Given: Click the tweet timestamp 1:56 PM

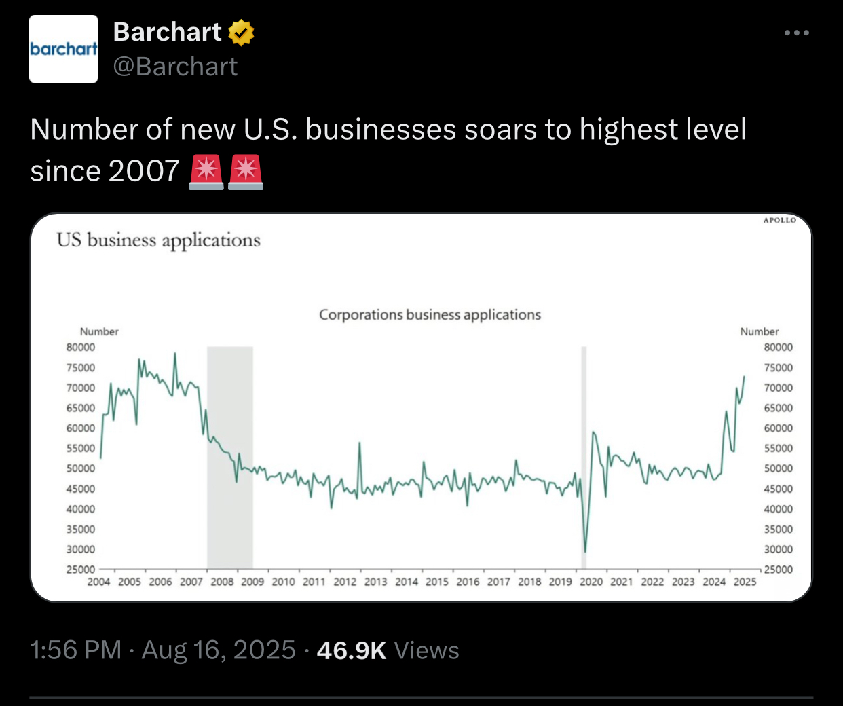Looking at the screenshot, I should click(75, 650).
